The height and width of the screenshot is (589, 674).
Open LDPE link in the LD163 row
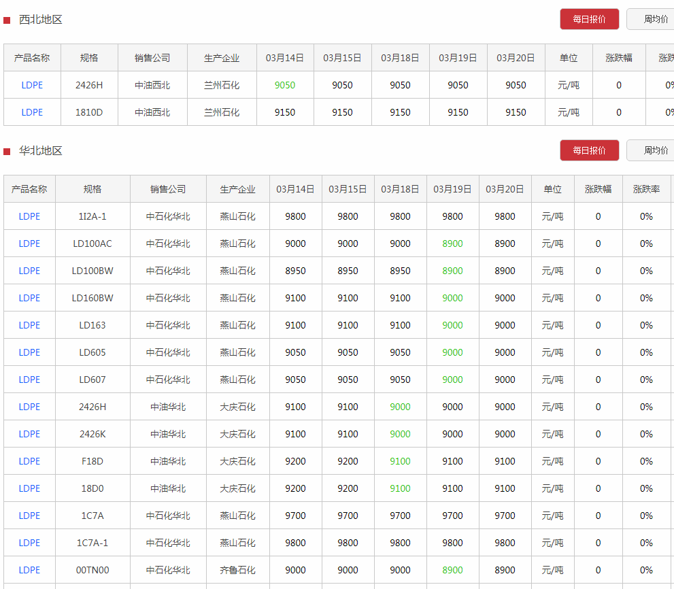pos(29,325)
